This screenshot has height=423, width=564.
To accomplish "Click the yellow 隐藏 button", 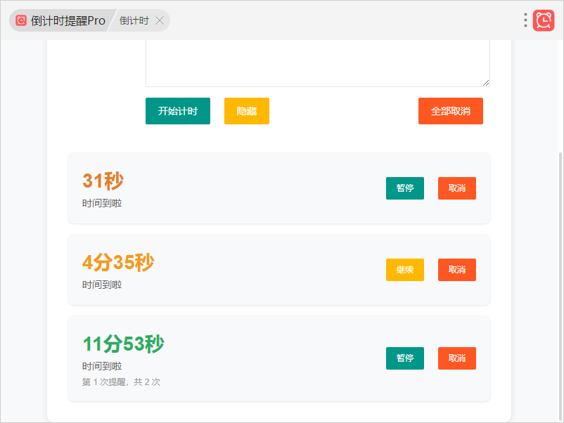I will click(x=246, y=111).
